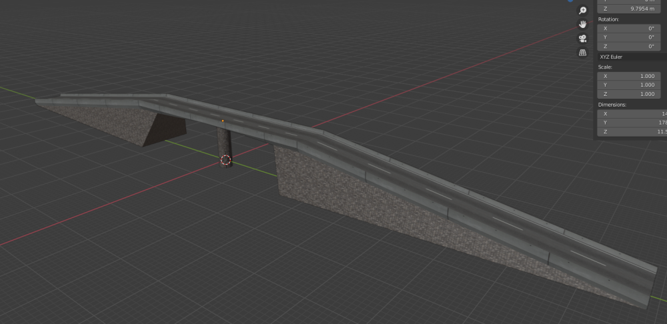Click the 3D cursor in the viewport
667x324 pixels.
[225, 160]
